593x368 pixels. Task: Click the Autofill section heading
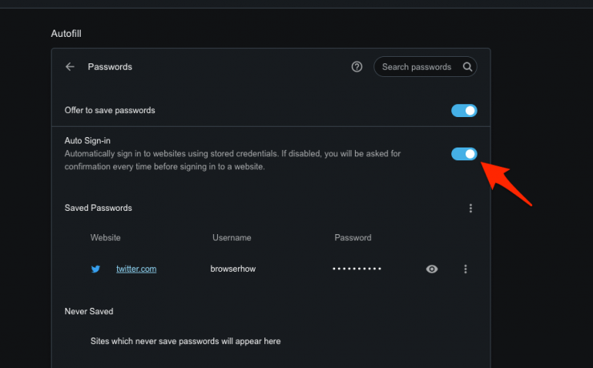[67, 34]
